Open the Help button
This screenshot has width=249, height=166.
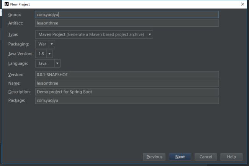tap(231, 157)
